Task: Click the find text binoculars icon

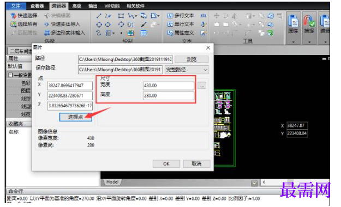Action: pos(204,16)
